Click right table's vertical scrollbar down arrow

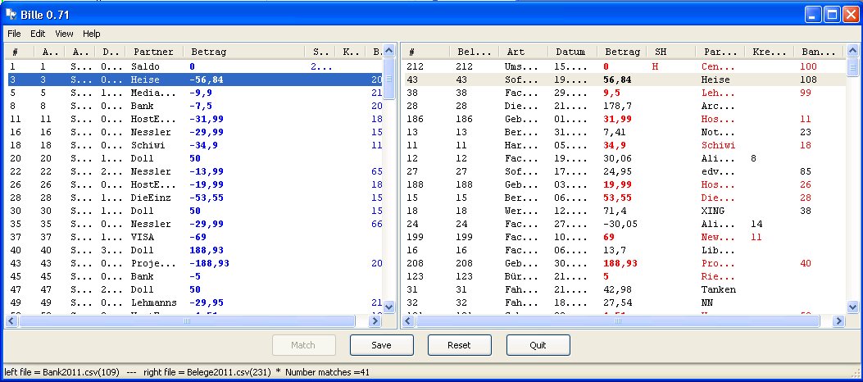point(852,309)
